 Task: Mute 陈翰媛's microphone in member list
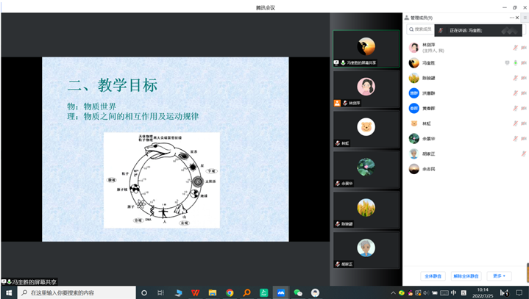point(515,78)
